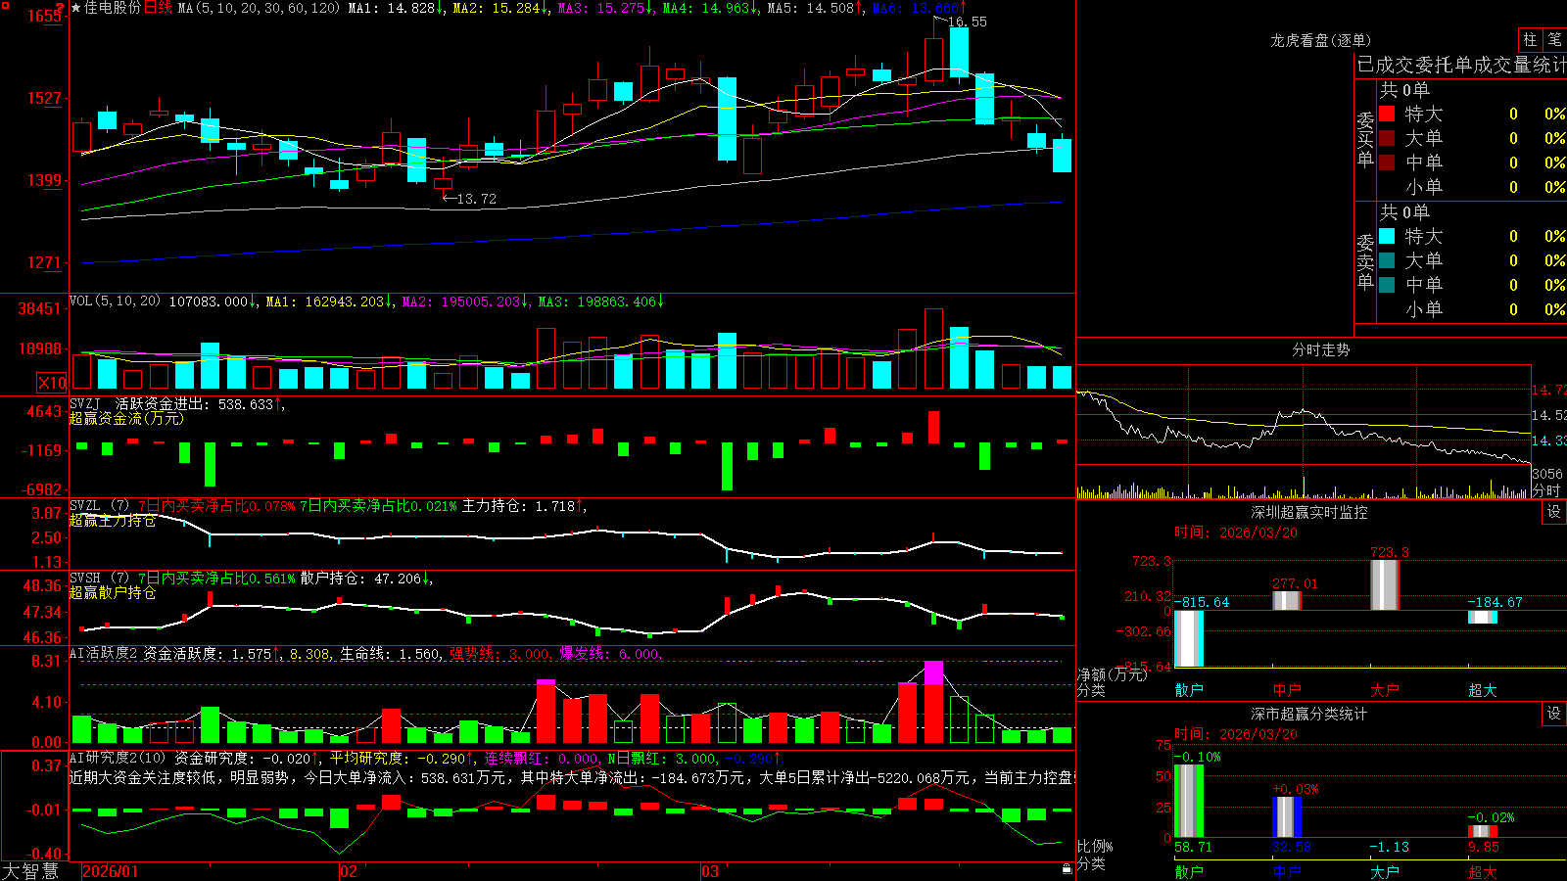The image size is (1567, 881).
Task: Click the 中户 277.01 net amount bar
Action: pos(1287,600)
